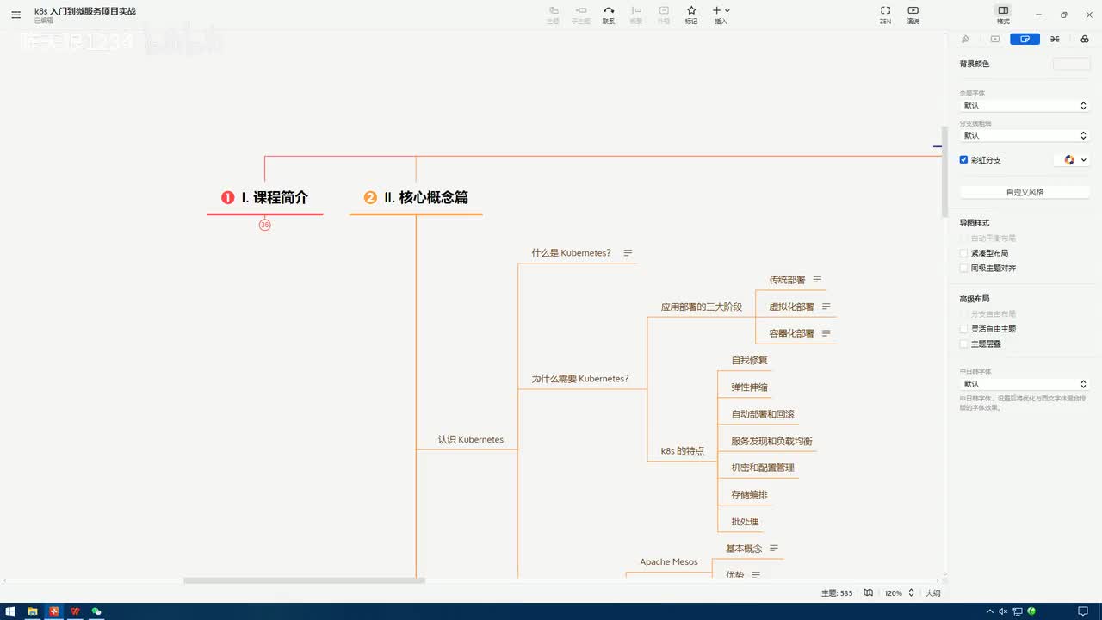Select the I. 课程简介 topic
Image resolution: width=1102 pixels, height=620 pixels.
pyautogui.click(x=275, y=197)
